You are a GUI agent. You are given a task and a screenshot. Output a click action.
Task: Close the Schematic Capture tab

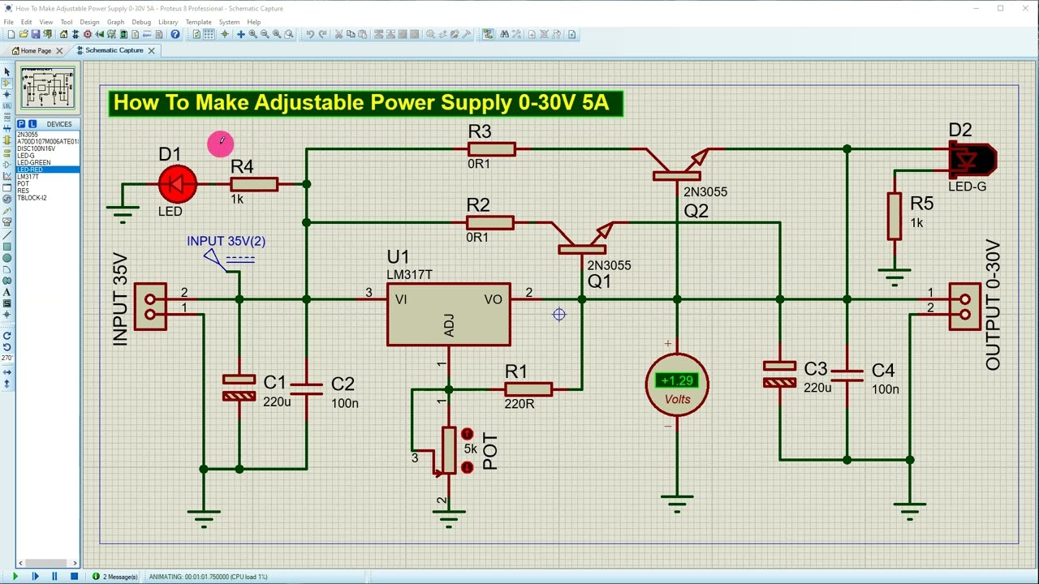click(151, 50)
